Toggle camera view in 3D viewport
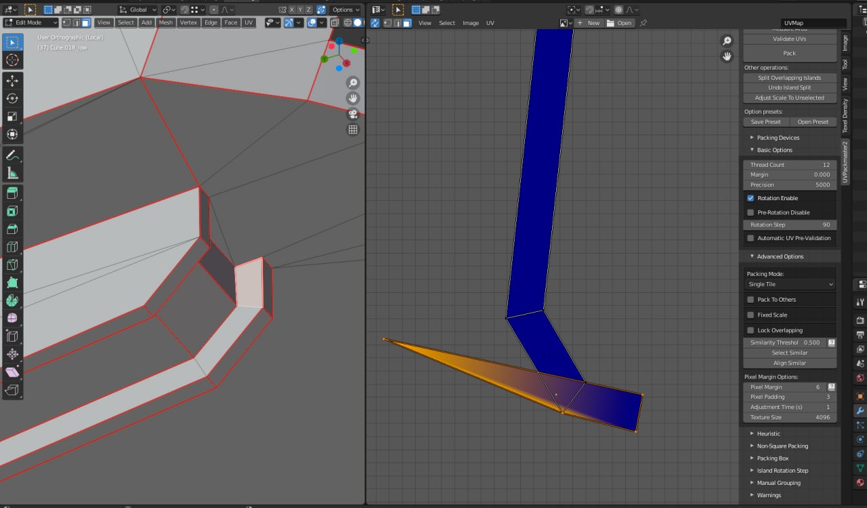Viewport: 867px width, 508px height. [x=353, y=114]
